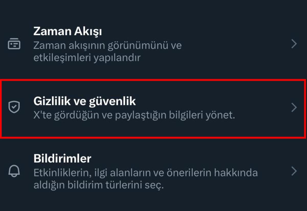The width and height of the screenshot is (307, 211).
Task: Select the Zaman Akışı heading
Action: 68,32
